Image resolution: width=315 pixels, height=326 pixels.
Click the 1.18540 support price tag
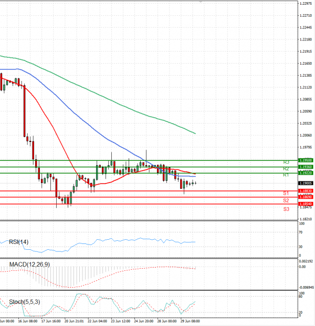click(306, 204)
